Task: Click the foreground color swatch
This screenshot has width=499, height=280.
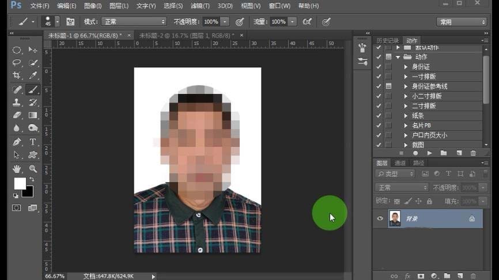Action: [x=20, y=184]
